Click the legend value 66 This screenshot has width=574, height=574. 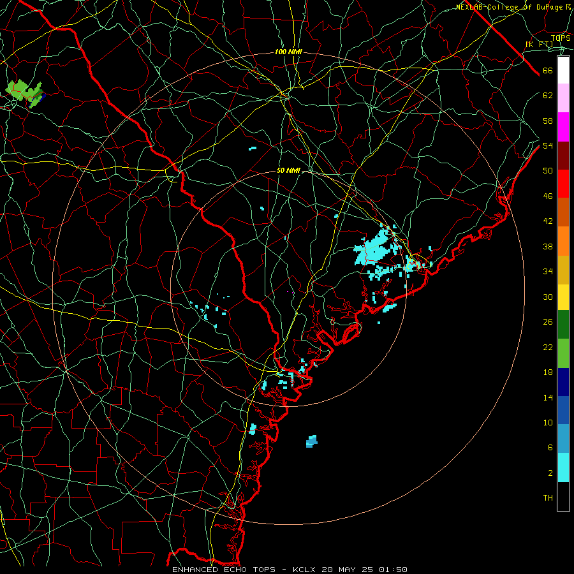pyautogui.click(x=548, y=71)
